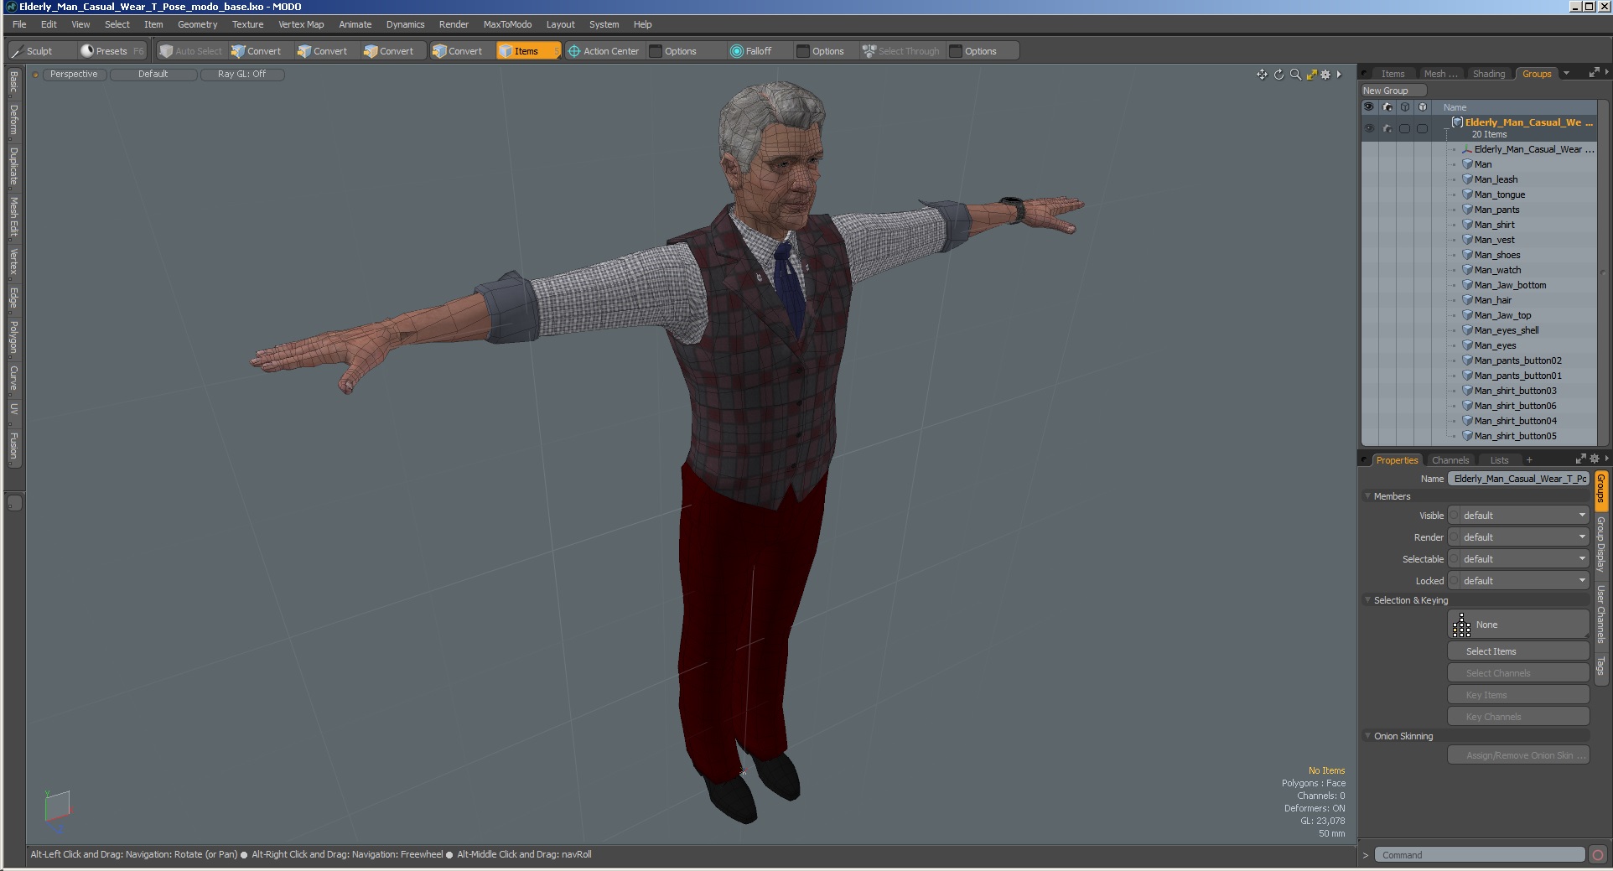1613x871 pixels.
Task: Open the Perspective view type dropdown
Action: [x=73, y=75]
